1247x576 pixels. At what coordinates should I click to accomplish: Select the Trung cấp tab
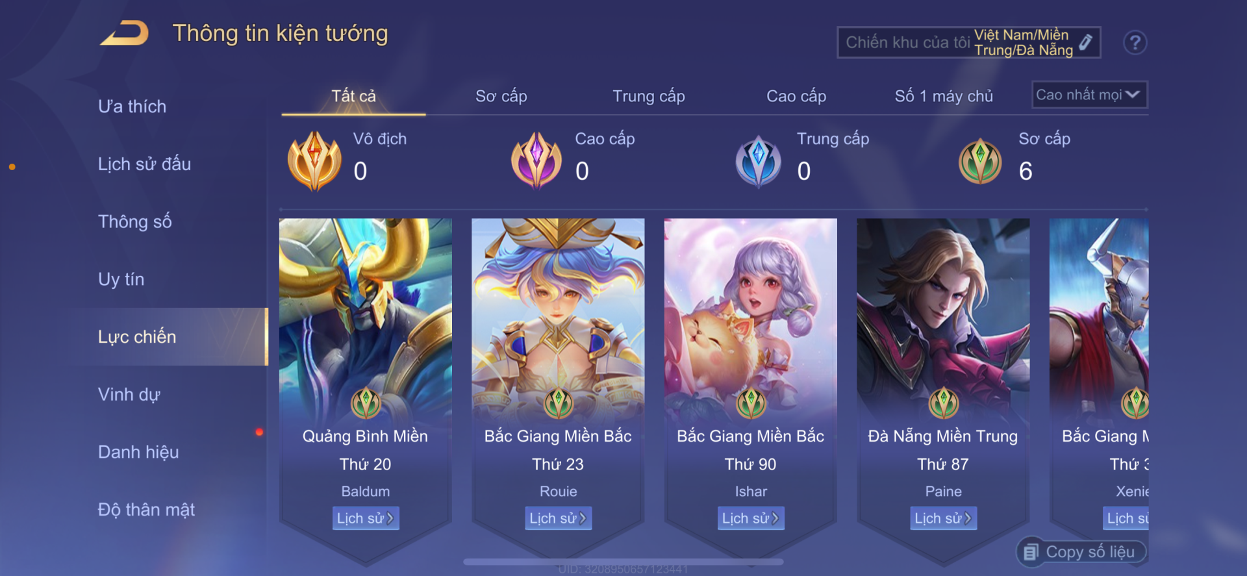(x=649, y=96)
